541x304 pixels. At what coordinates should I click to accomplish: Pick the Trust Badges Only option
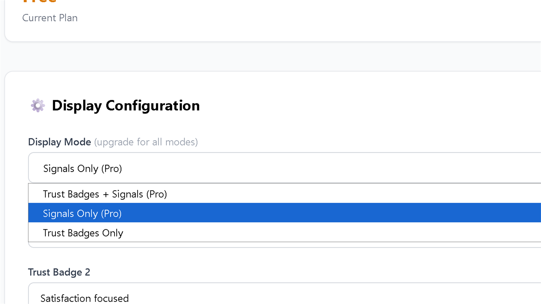tap(285, 232)
